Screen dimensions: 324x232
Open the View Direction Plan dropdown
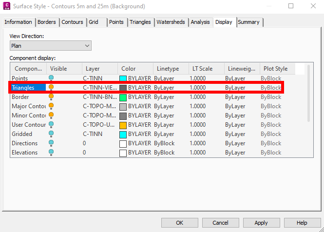click(50, 46)
